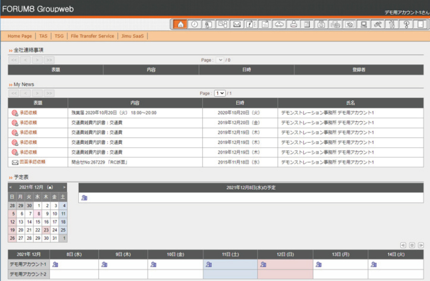Add schedule on 13日(月) for デモ用アカウント1
Viewport: 430px width, 281px height.
[x=318, y=264]
